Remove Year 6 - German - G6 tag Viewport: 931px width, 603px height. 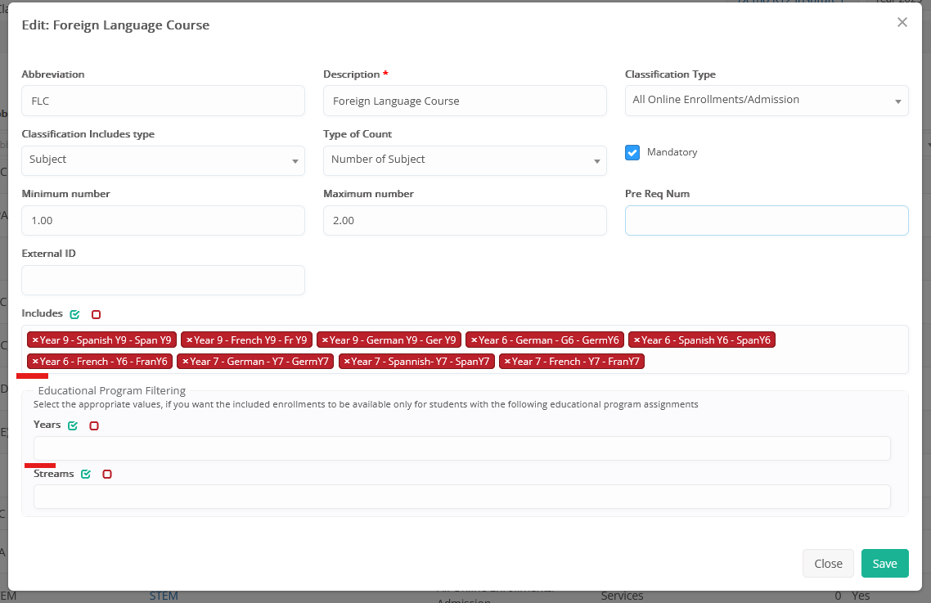(x=474, y=340)
